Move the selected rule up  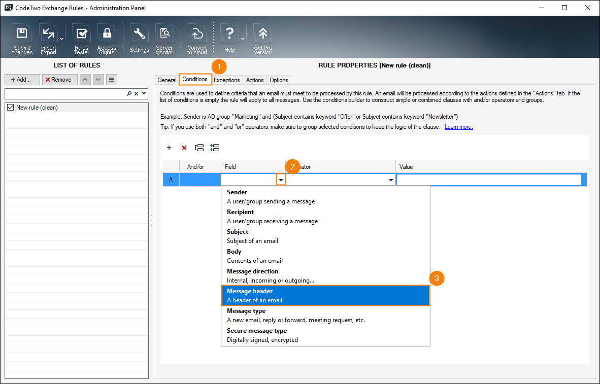(x=85, y=80)
